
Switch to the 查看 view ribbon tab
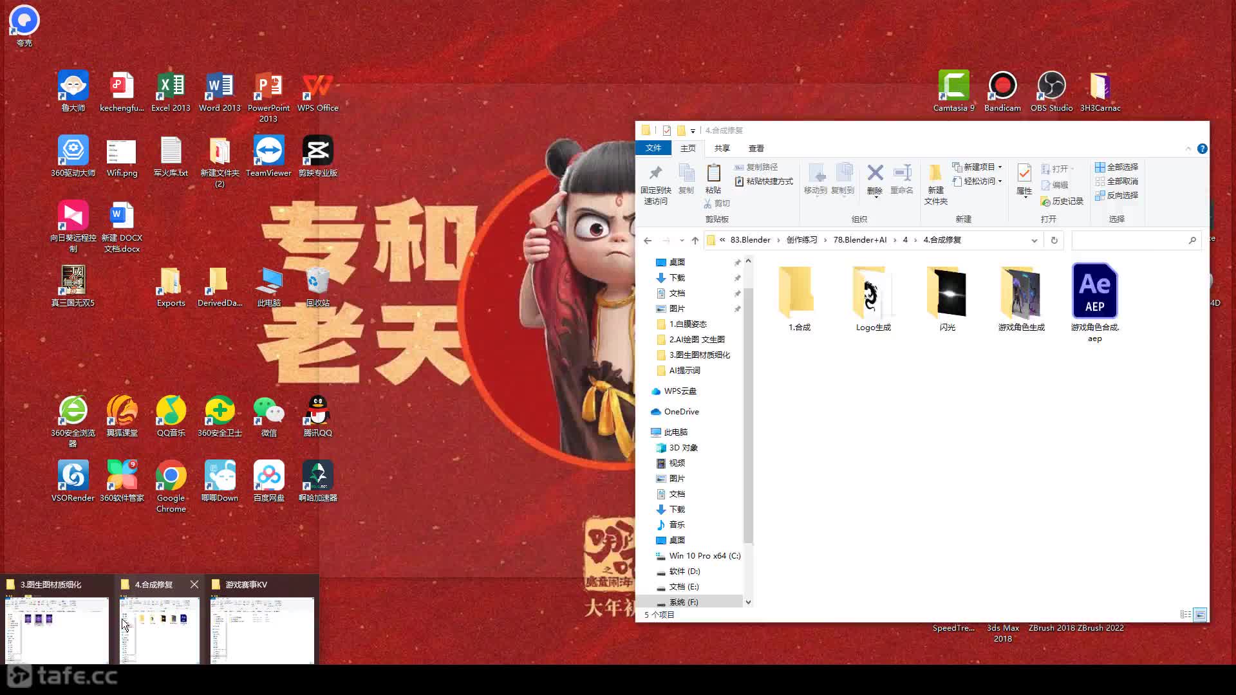click(x=756, y=148)
